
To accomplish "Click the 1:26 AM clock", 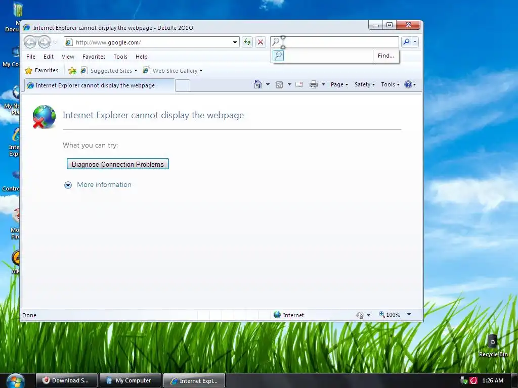I will pos(493,380).
